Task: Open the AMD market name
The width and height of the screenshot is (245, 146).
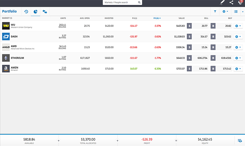Action: [x=14, y=46]
